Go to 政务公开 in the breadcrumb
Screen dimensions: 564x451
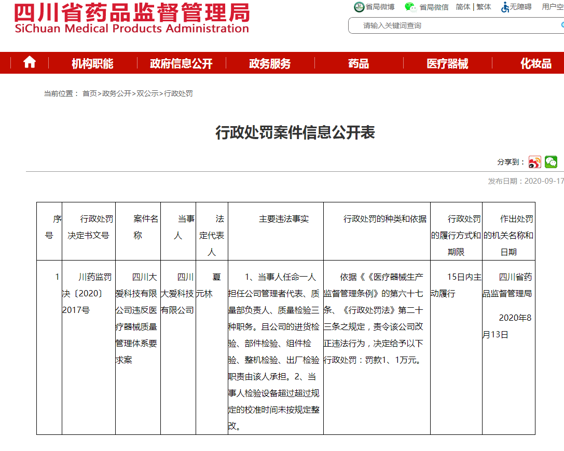tap(117, 93)
